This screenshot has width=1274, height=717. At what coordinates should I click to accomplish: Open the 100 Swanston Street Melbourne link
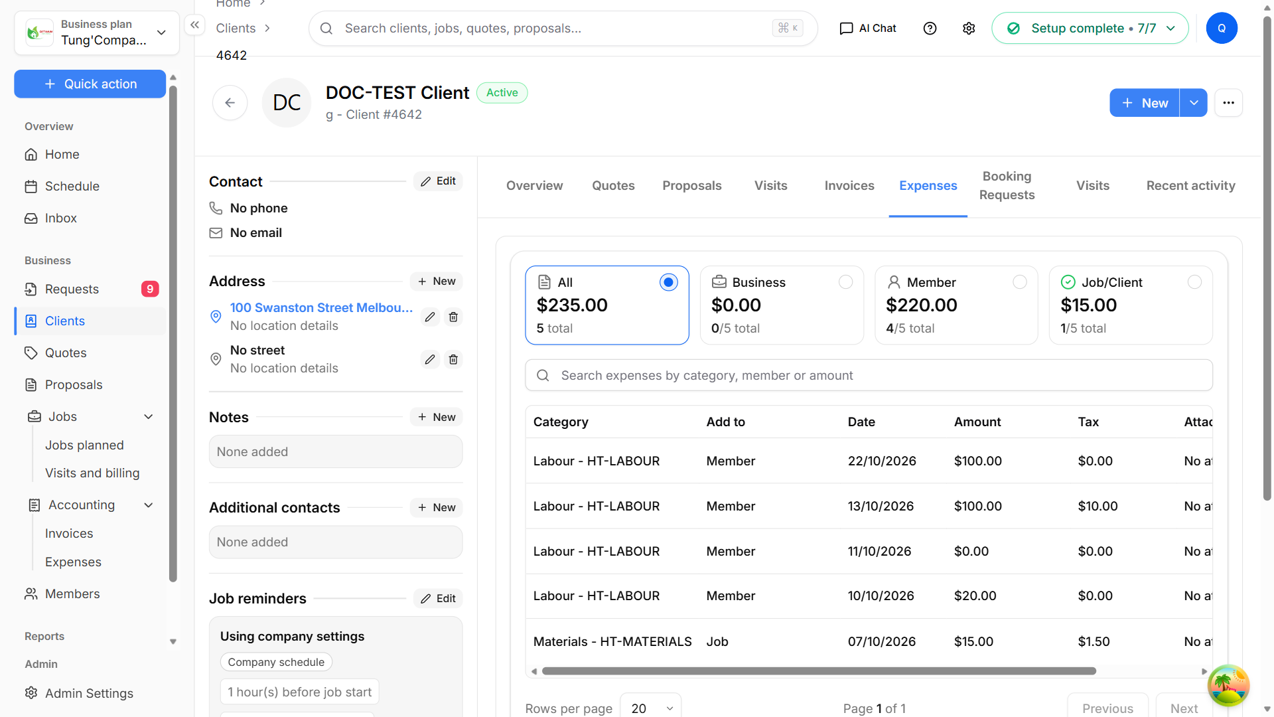[x=321, y=308]
